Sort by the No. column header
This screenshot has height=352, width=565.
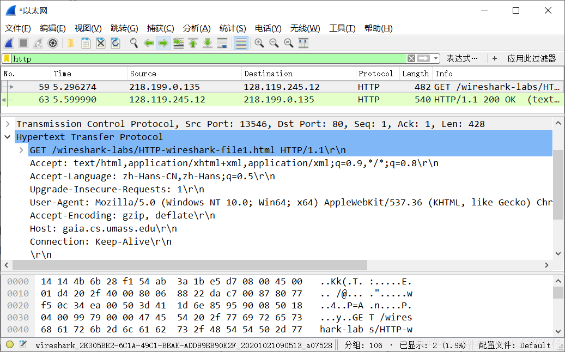click(26, 74)
